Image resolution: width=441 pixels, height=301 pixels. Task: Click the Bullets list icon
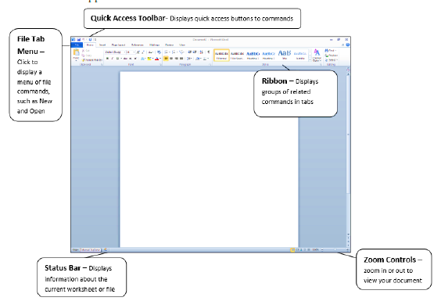[166, 52]
